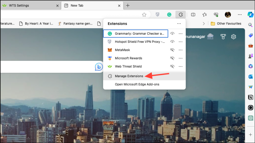Open more actions for Web Threat Shield
Viewport: 255px width, 143px height.
coord(181,66)
